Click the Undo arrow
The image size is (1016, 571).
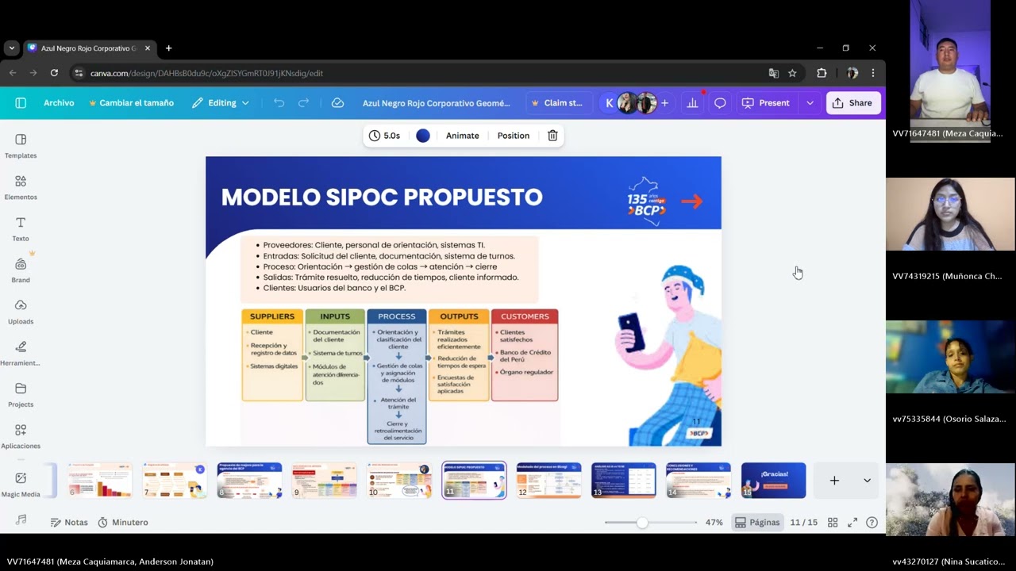click(279, 103)
